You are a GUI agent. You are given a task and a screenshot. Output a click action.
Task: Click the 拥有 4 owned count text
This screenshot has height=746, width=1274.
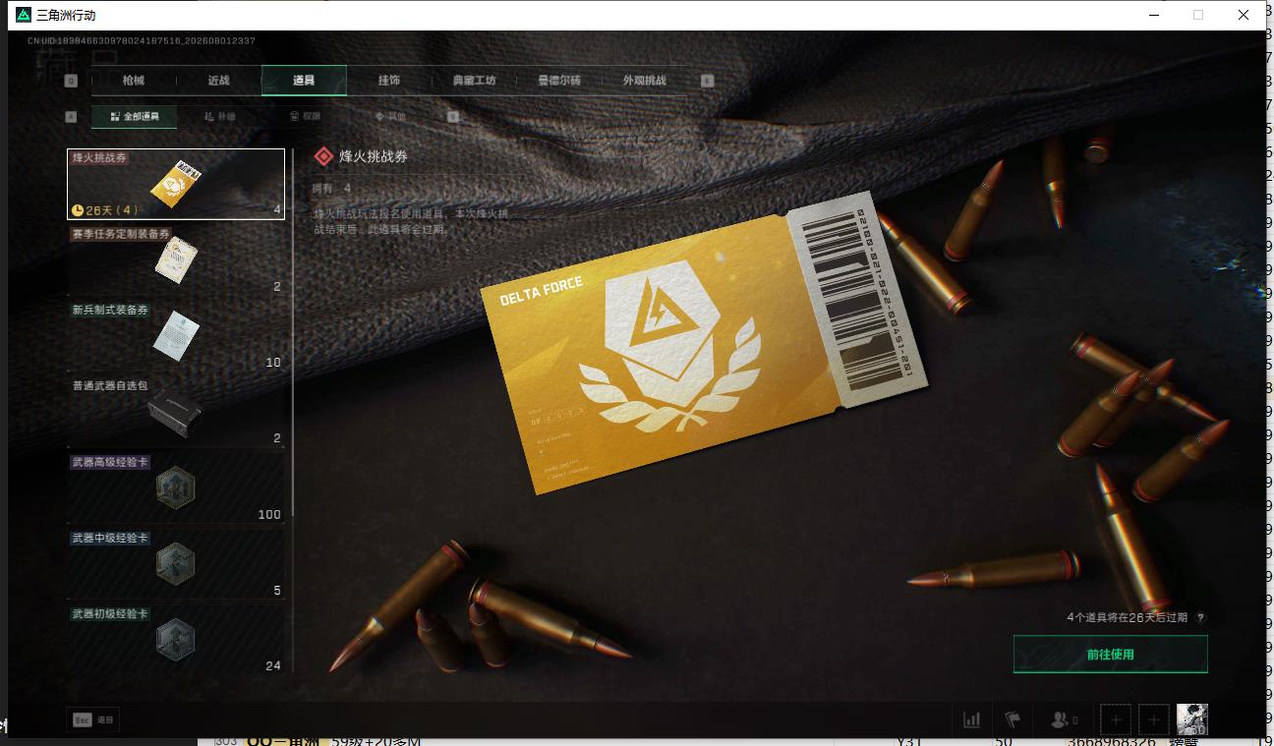pos(331,188)
